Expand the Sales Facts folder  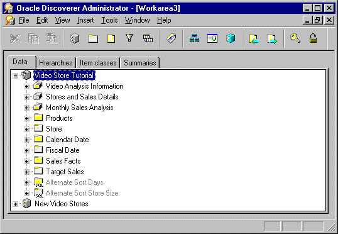click(x=26, y=161)
